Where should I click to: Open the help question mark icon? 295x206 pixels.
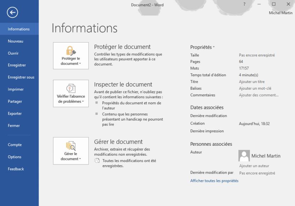(244, 4)
